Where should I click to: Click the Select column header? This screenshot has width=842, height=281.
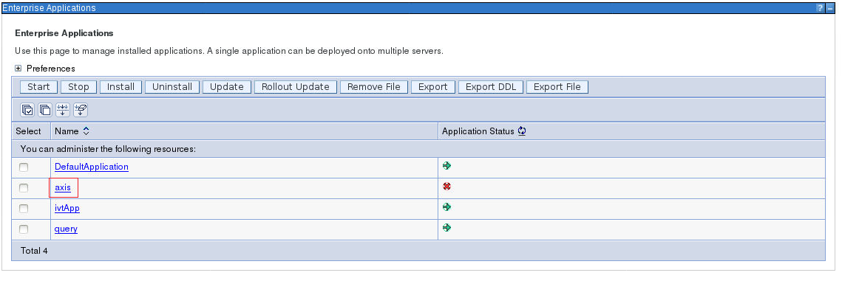coord(28,131)
